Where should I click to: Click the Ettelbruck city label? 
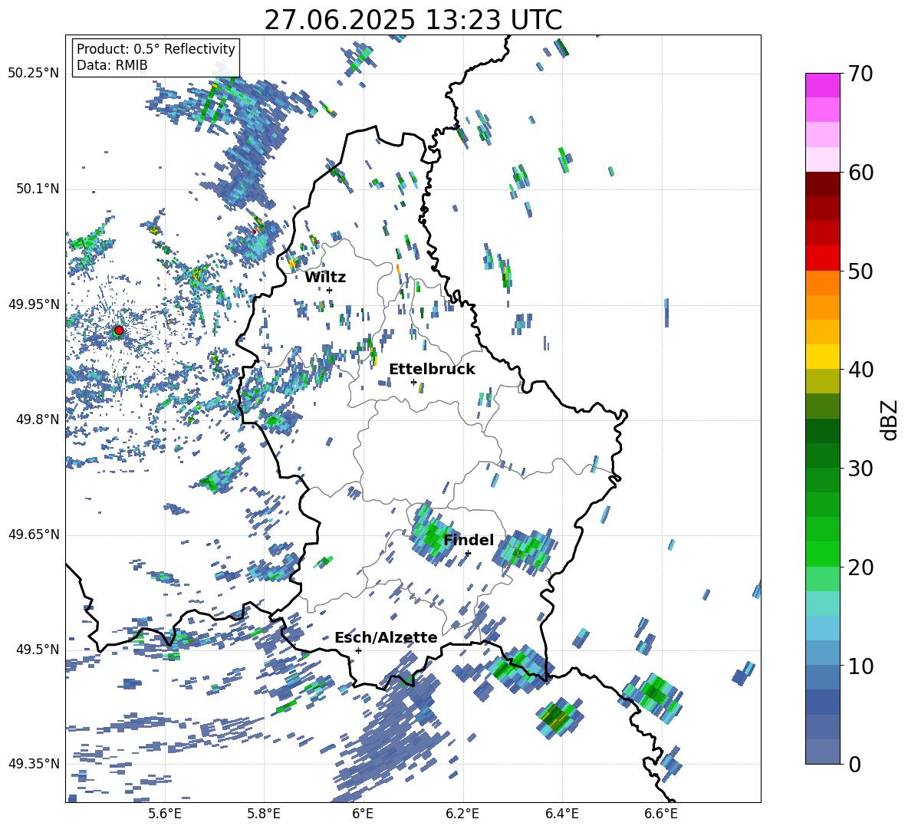[x=432, y=370]
